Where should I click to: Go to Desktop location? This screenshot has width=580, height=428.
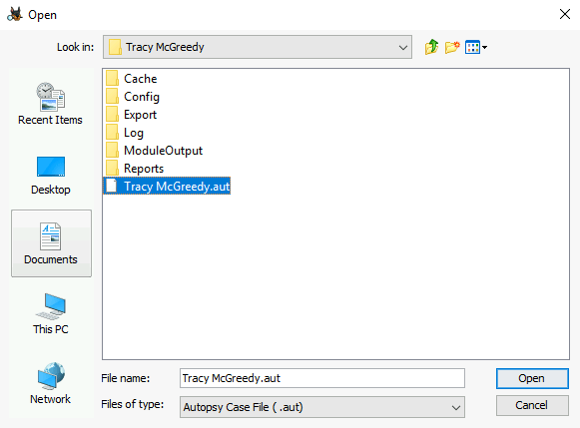coord(51,176)
